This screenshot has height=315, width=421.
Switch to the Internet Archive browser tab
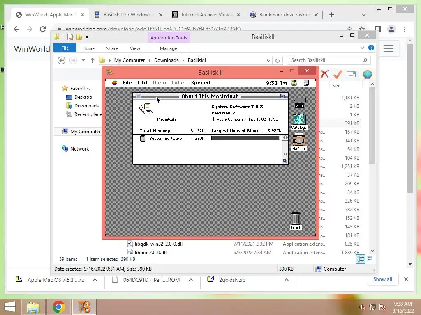coord(206,15)
